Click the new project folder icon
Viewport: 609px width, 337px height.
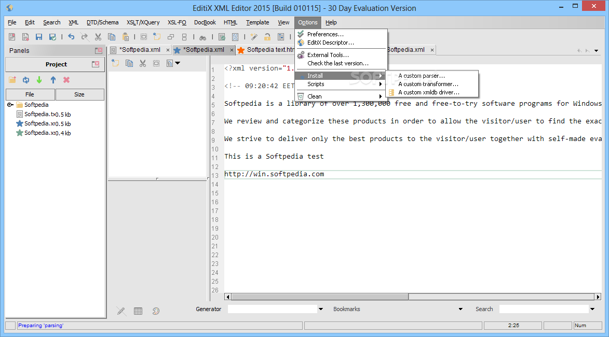click(12, 79)
